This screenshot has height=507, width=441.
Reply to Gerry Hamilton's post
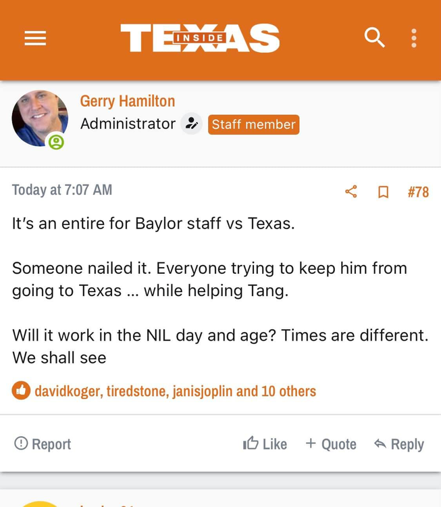pyautogui.click(x=399, y=443)
